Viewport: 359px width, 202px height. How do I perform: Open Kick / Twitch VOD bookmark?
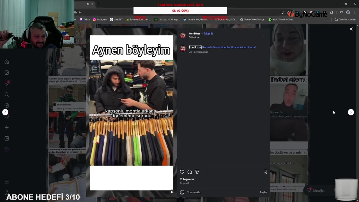[x=281, y=20]
